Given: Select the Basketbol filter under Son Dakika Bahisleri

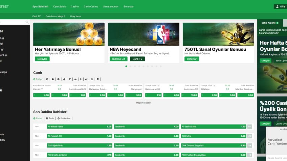Looking at the screenshot, I should click(64, 118).
